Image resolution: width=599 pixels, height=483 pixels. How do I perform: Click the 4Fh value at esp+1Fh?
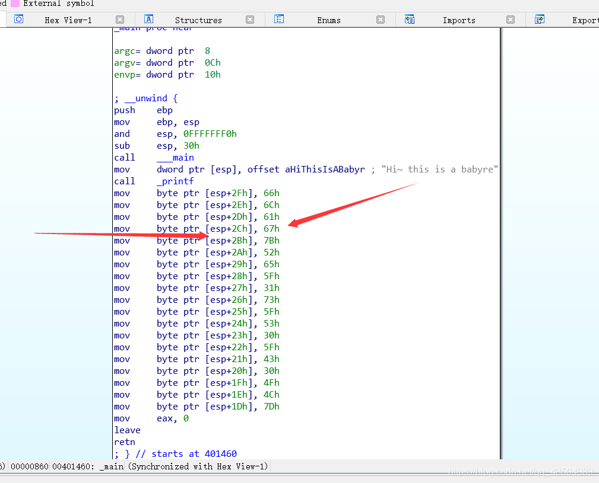[272, 382]
